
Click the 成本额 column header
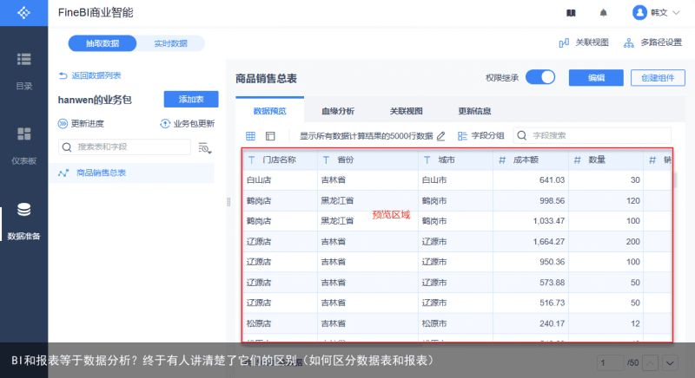coord(531,160)
